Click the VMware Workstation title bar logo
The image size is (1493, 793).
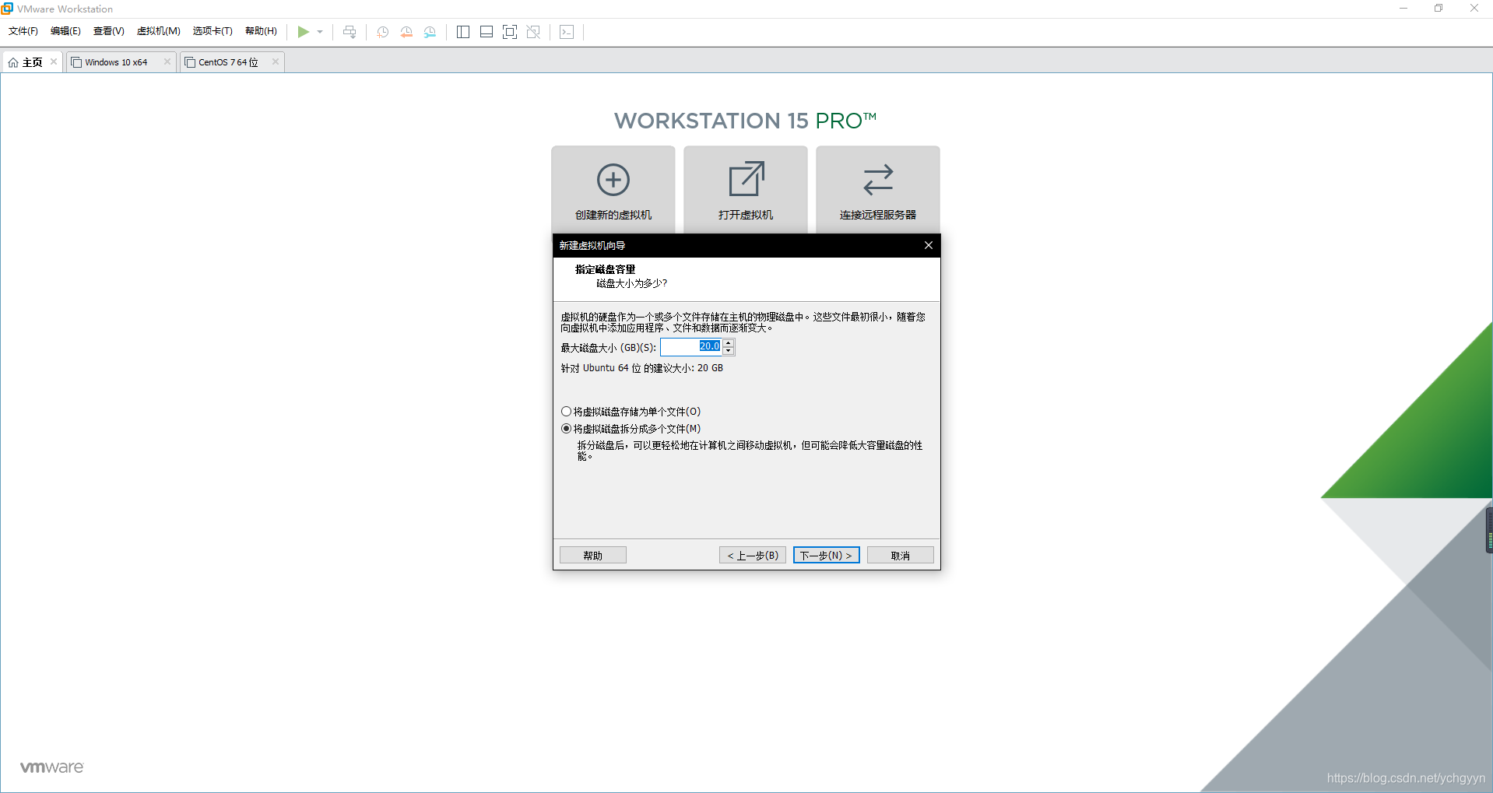[x=7, y=9]
